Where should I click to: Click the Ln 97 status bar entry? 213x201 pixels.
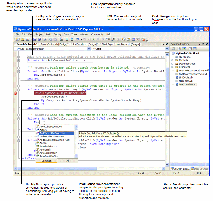point(141,173)
